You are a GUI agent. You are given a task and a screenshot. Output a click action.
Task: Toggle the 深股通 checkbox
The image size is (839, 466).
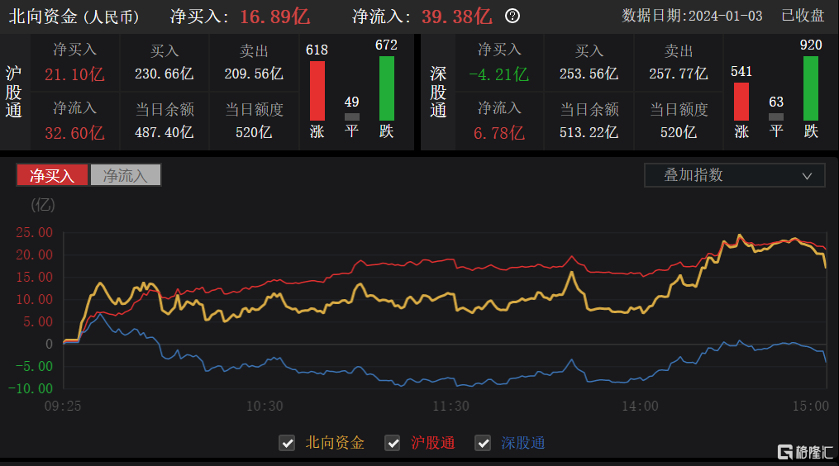point(483,443)
